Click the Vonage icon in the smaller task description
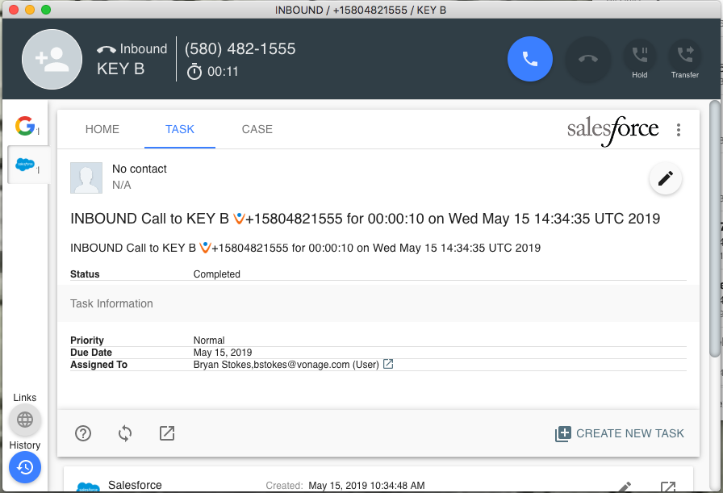Image resolution: width=723 pixels, height=493 pixels. point(204,248)
